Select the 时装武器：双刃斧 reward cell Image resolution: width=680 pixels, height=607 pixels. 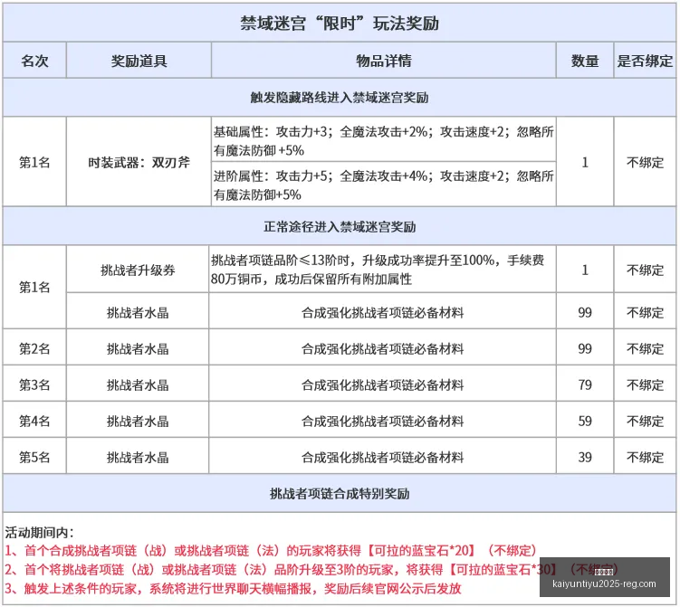pos(139,163)
